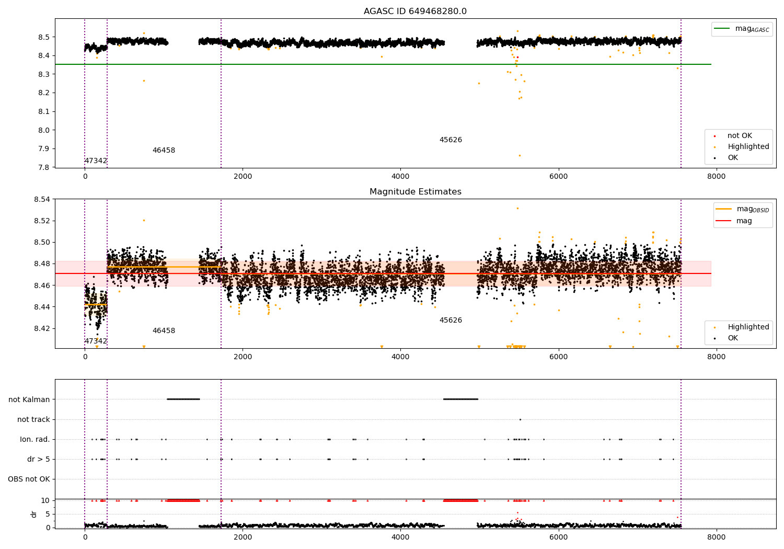Click the 8.0 tick on top y-axis
This screenshot has height=549, width=784.
point(44,130)
